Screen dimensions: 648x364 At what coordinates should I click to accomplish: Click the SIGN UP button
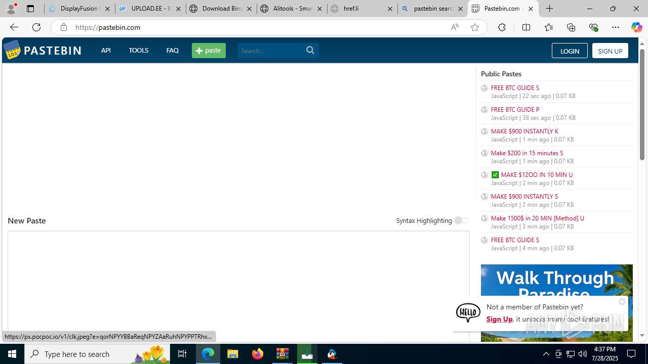click(610, 51)
